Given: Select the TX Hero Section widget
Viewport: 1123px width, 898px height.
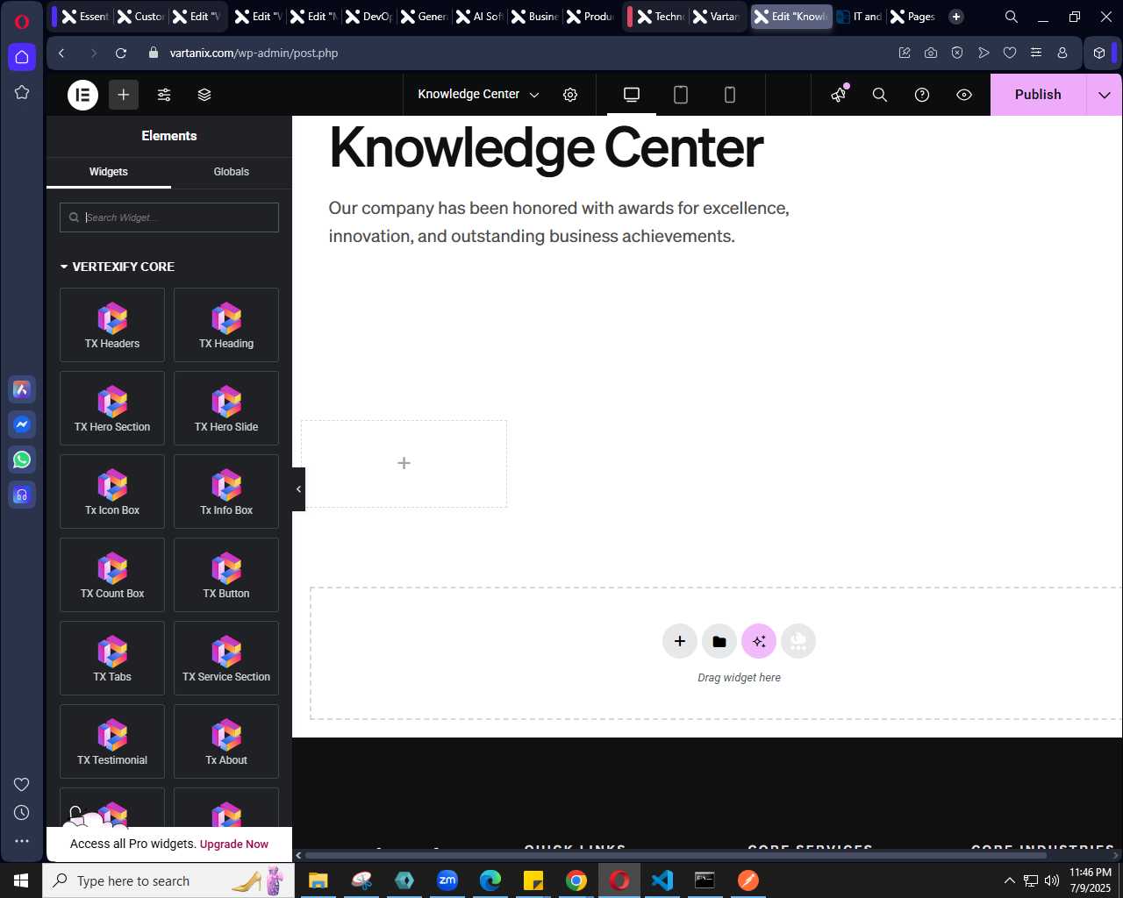Looking at the screenshot, I should click(x=112, y=409).
